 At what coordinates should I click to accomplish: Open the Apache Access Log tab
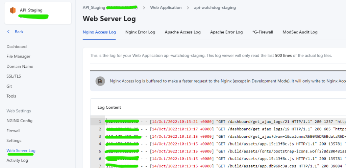click(x=182, y=32)
